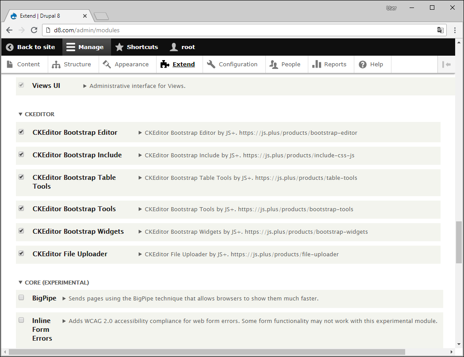Click the Configuration wrench icon
The height and width of the screenshot is (357, 464).
[211, 65]
